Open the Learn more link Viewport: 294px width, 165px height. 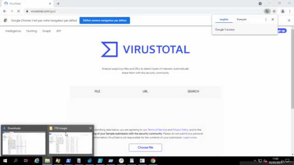[x=190, y=137]
